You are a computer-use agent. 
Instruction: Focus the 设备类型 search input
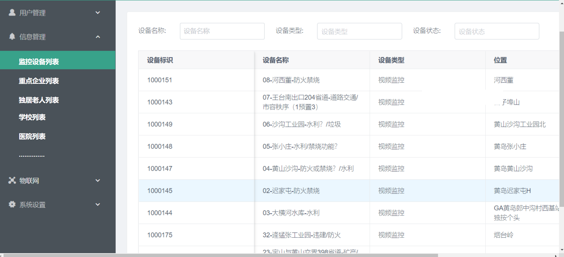pos(359,31)
